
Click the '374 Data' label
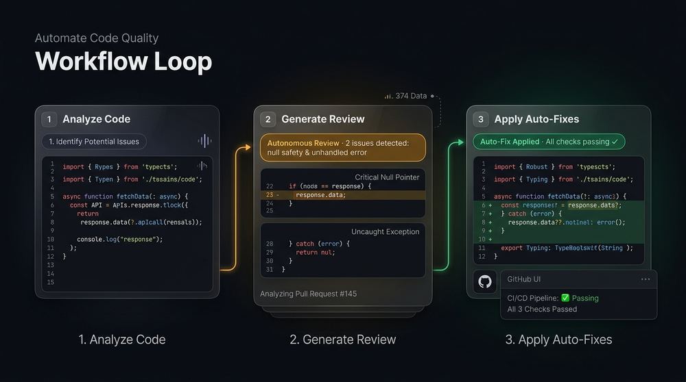tap(411, 96)
